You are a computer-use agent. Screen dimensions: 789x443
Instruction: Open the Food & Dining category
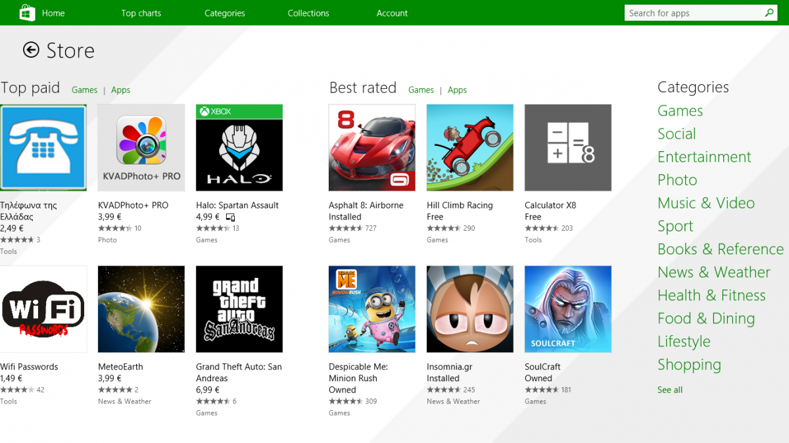[x=706, y=318]
